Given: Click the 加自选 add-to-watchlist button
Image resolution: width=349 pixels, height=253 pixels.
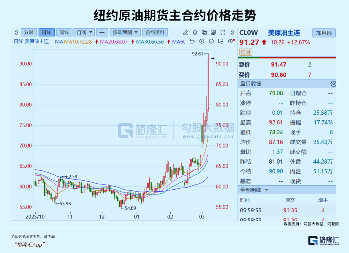Looking at the screenshot, I should (x=325, y=33).
